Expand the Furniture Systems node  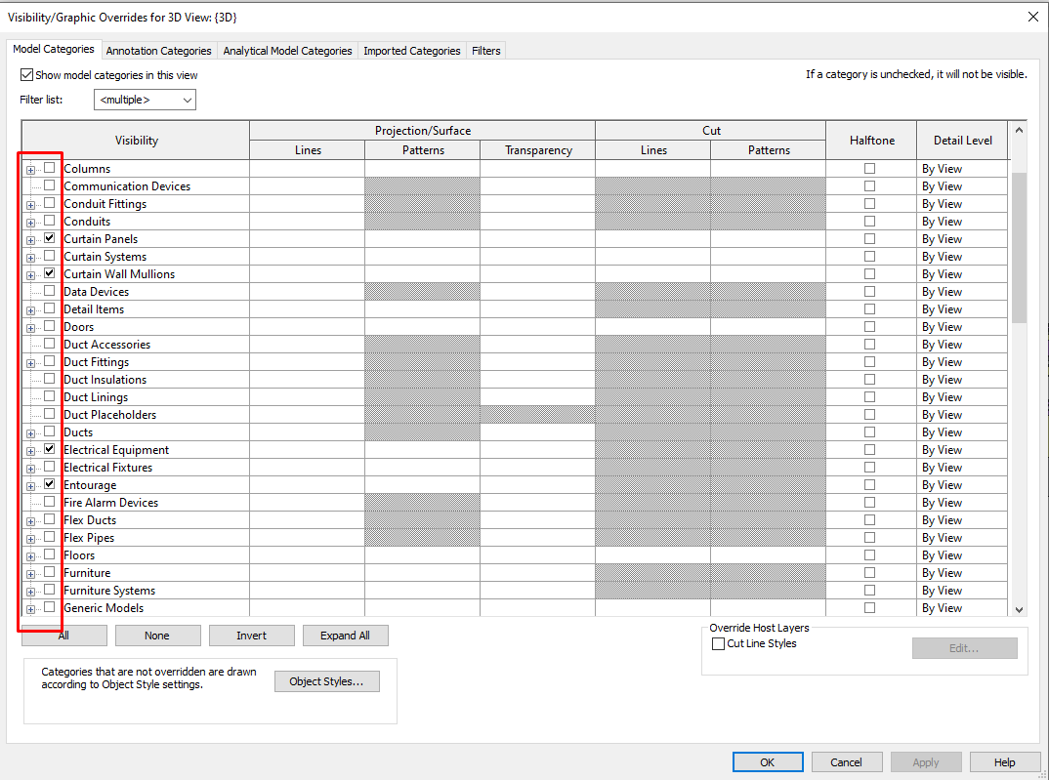(x=31, y=592)
